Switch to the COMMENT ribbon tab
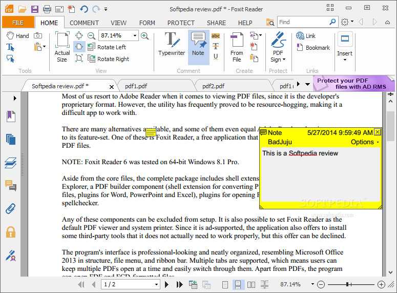 (84, 23)
